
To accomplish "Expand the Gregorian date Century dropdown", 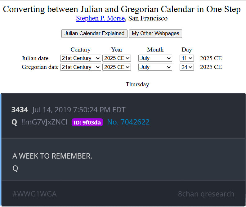I will tap(81, 67).
